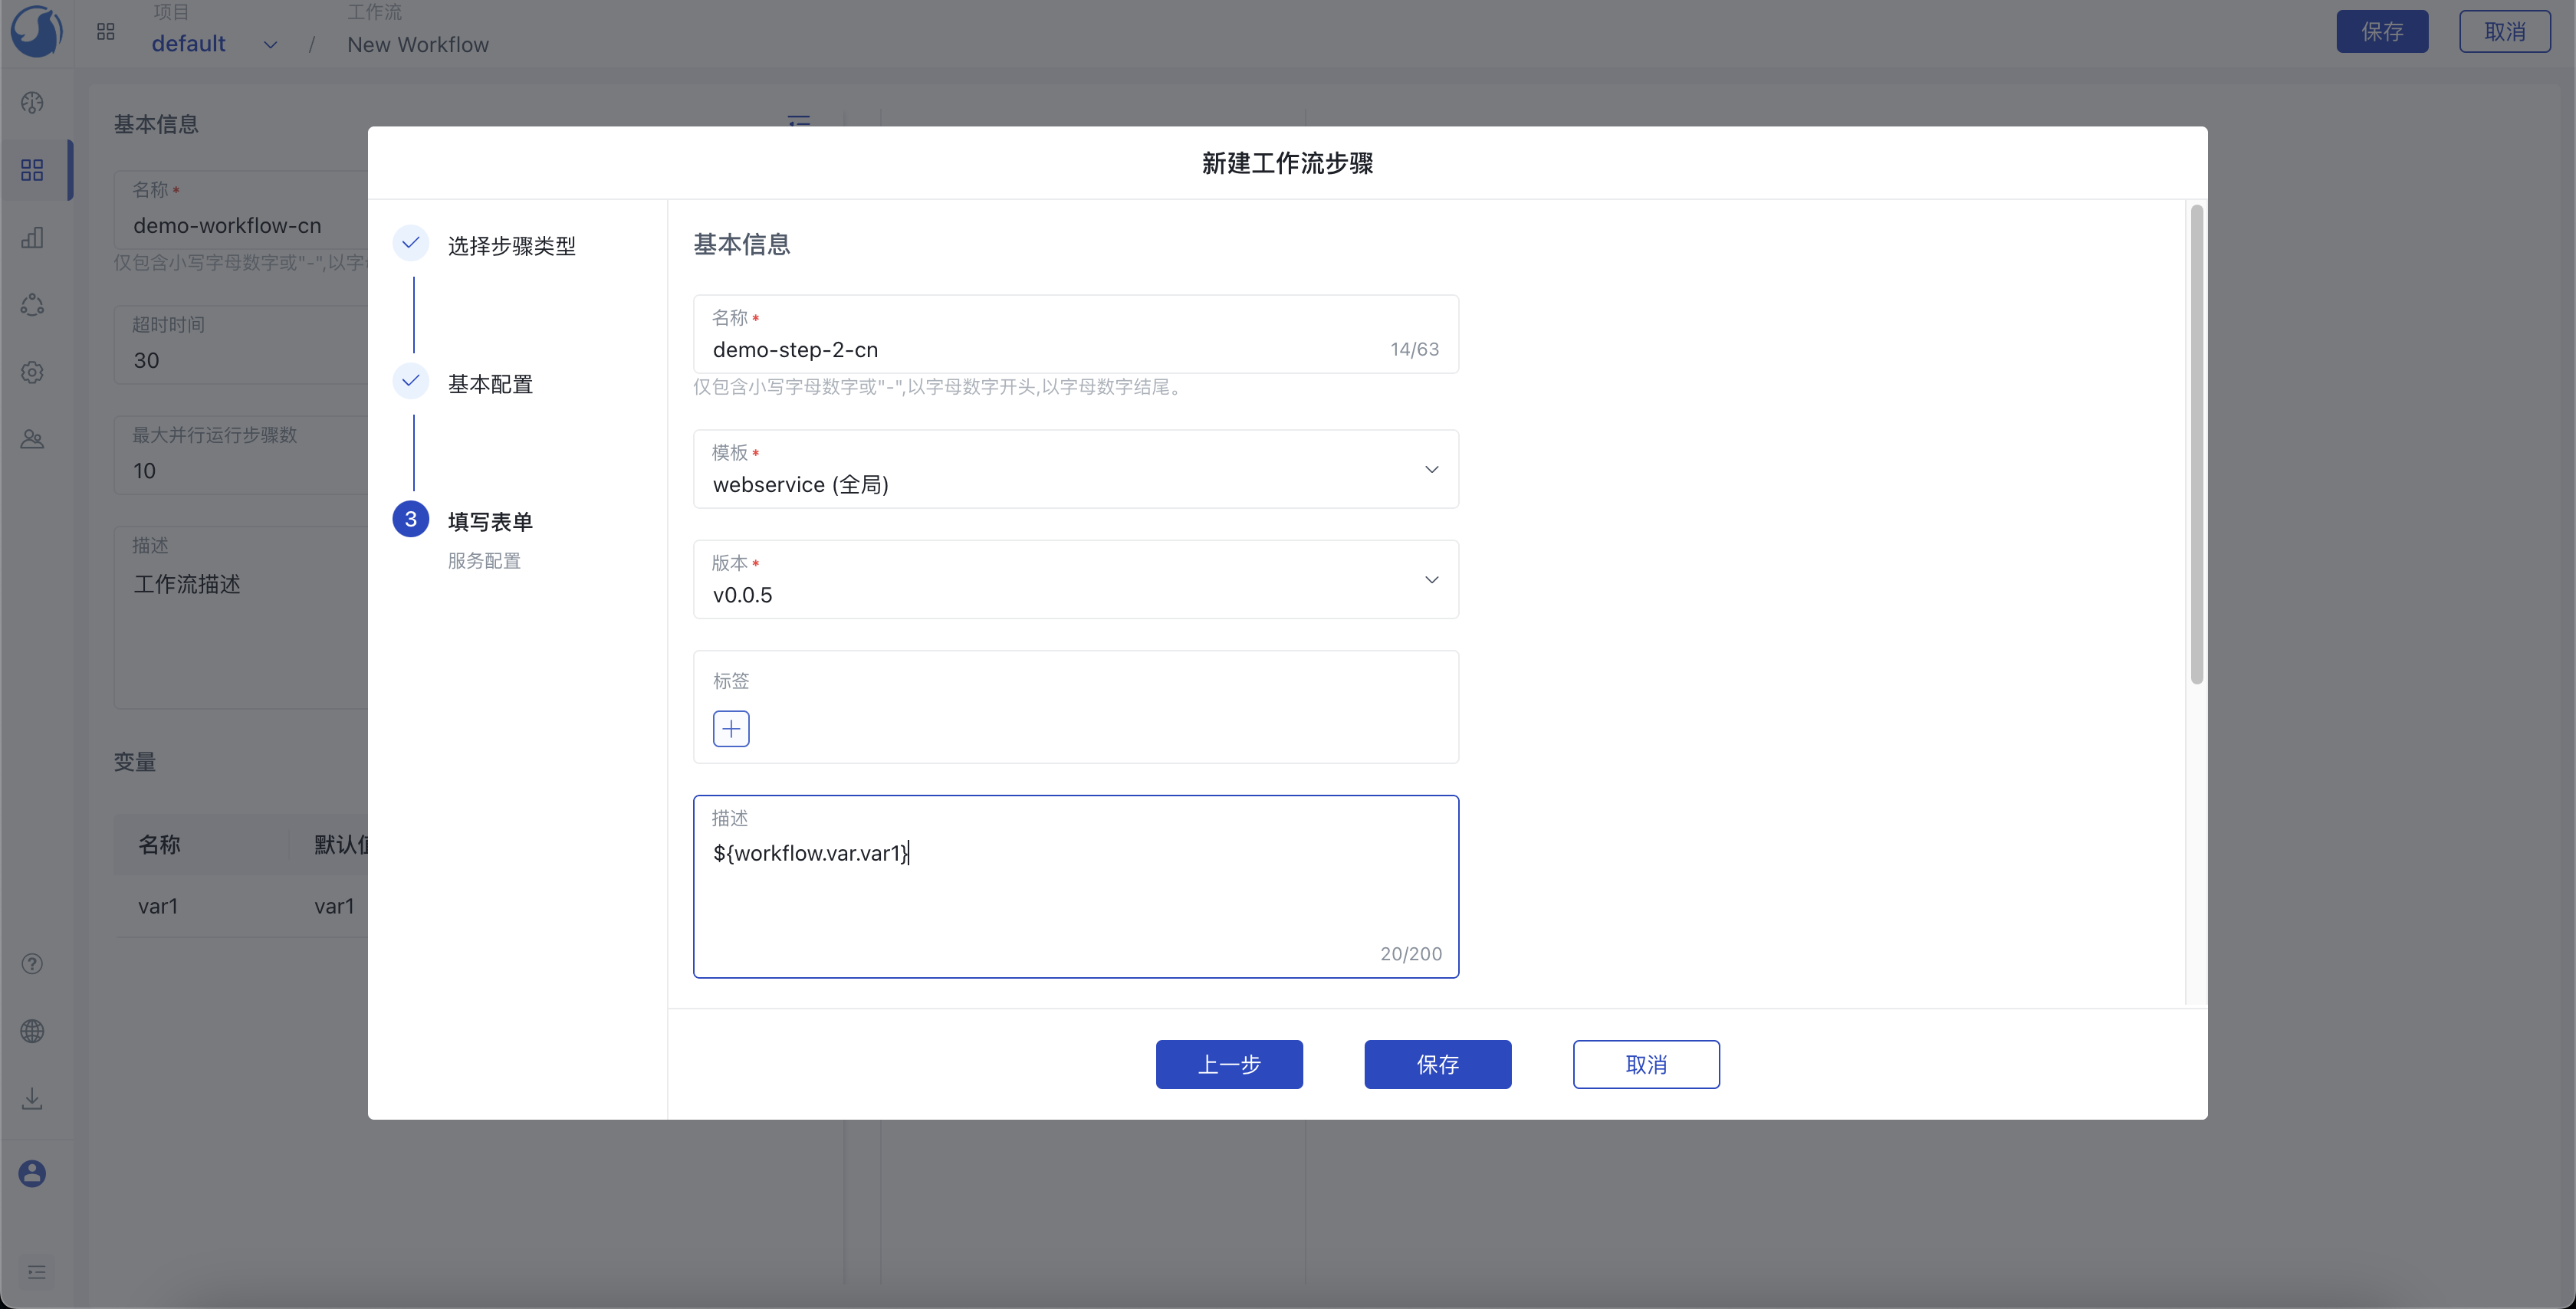Click 保存 button in dialog footer
Screen dimensions: 2576x1309
[1438, 1064]
